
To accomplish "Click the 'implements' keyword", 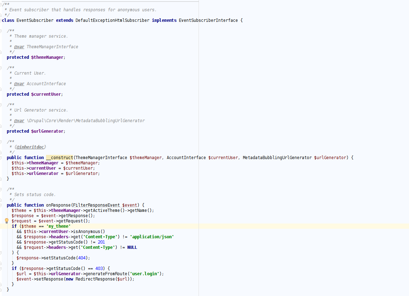I will (x=164, y=20).
